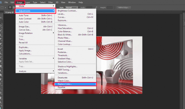Choose Canvas Size menu entry

click(35, 30)
